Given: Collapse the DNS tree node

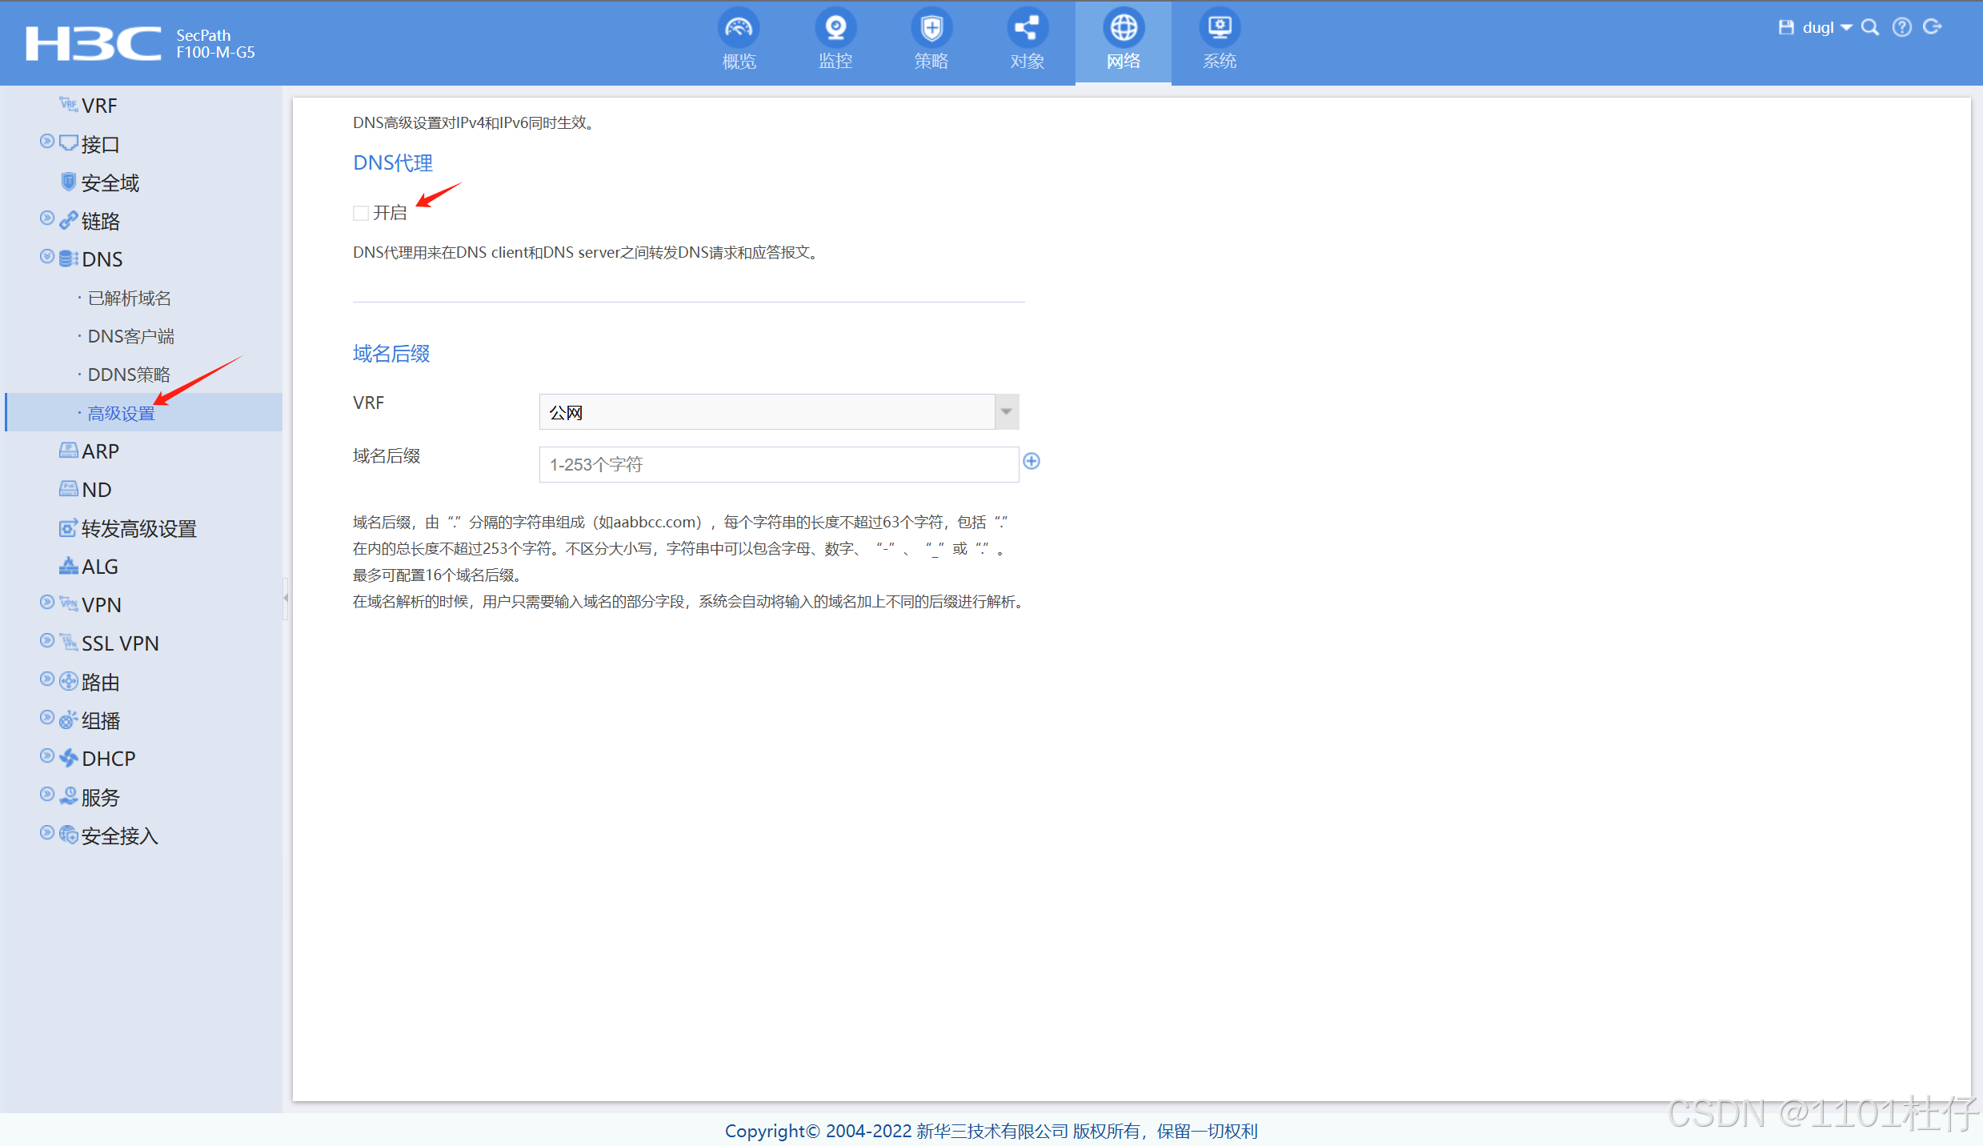Looking at the screenshot, I should click(x=47, y=257).
